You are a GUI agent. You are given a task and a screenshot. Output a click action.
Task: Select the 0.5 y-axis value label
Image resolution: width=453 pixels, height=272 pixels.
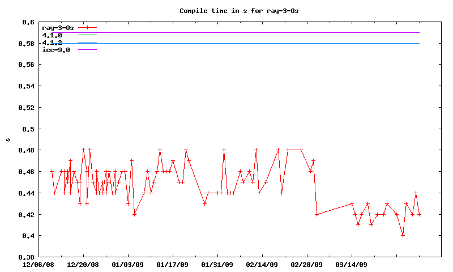tap(28, 129)
